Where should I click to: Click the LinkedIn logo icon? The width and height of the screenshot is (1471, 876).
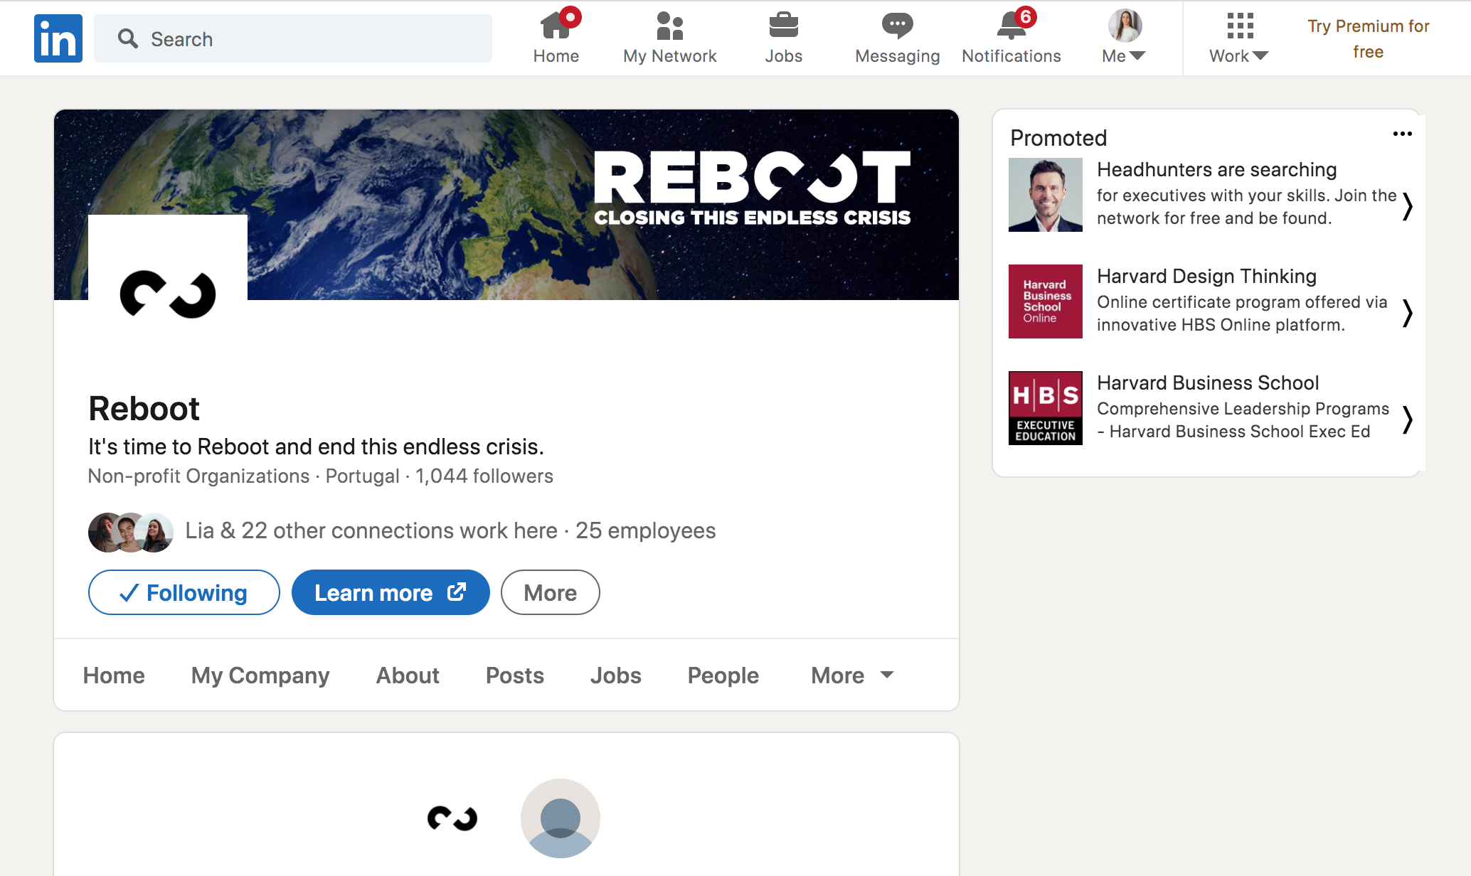pyautogui.click(x=58, y=38)
